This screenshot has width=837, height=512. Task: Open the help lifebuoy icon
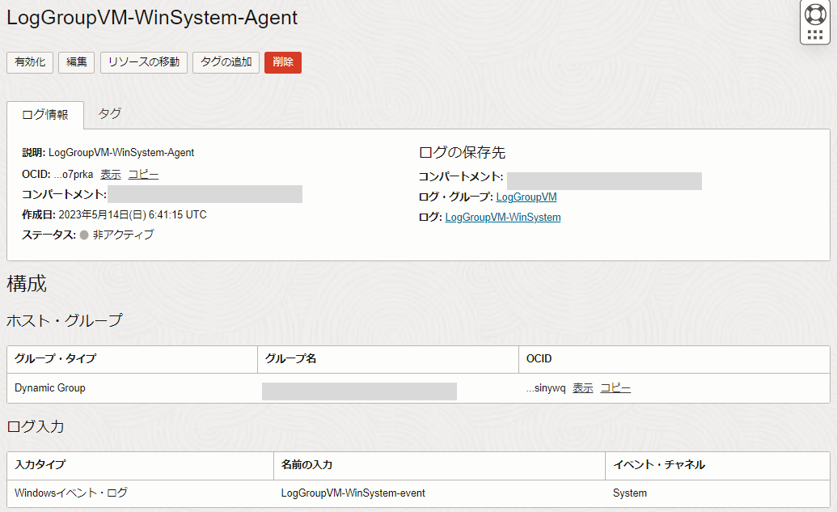[815, 13]
